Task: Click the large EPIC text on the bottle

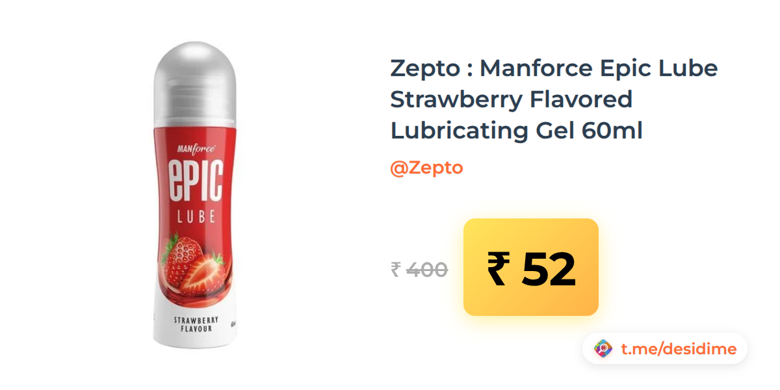Action: click(196, 181)
